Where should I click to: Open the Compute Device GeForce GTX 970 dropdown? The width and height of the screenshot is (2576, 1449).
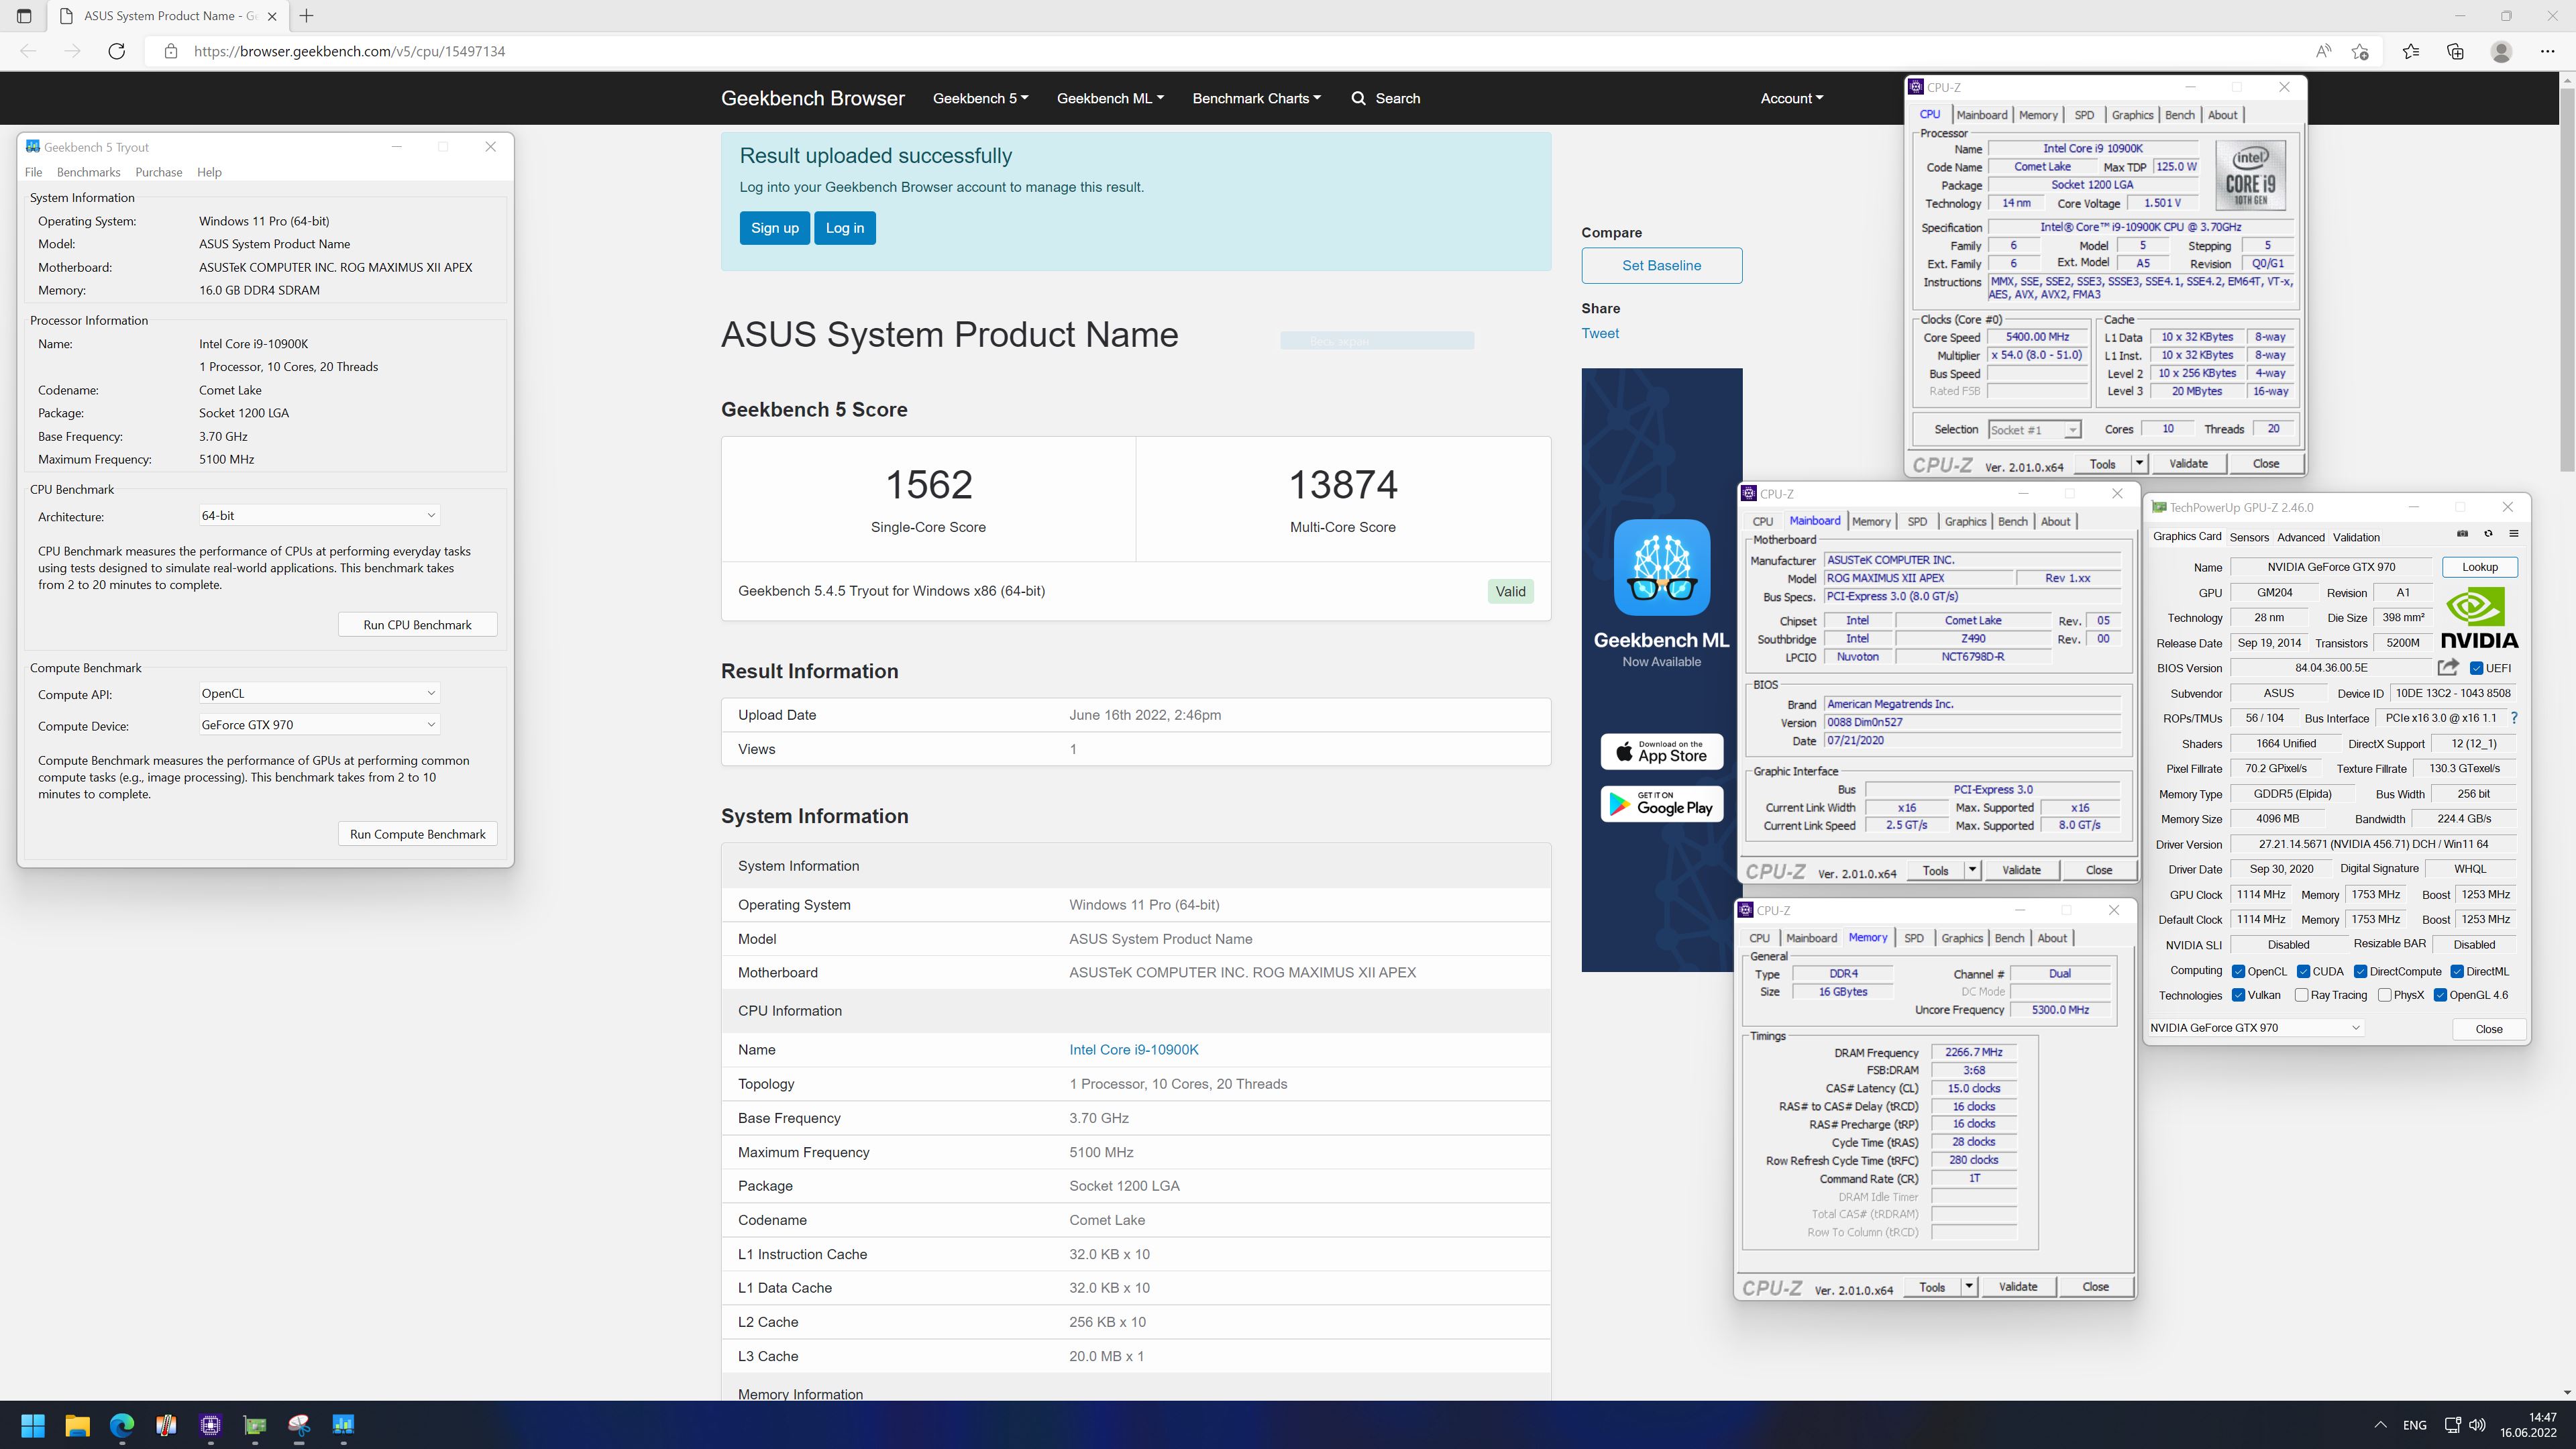(x=319, y=724)
